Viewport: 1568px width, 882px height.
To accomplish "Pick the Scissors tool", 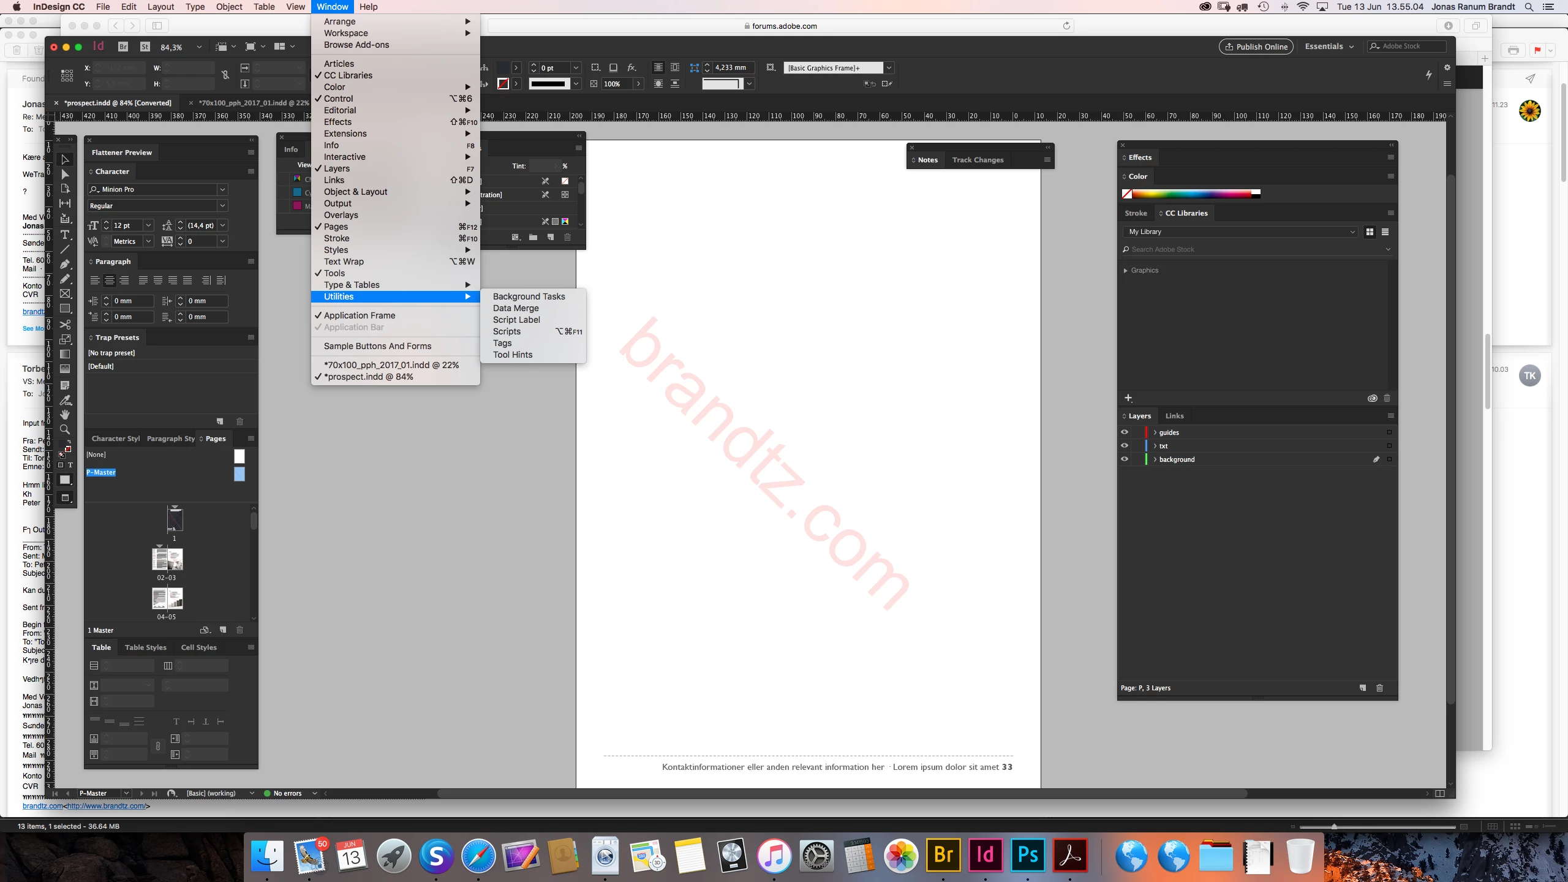I will (65, 324).
